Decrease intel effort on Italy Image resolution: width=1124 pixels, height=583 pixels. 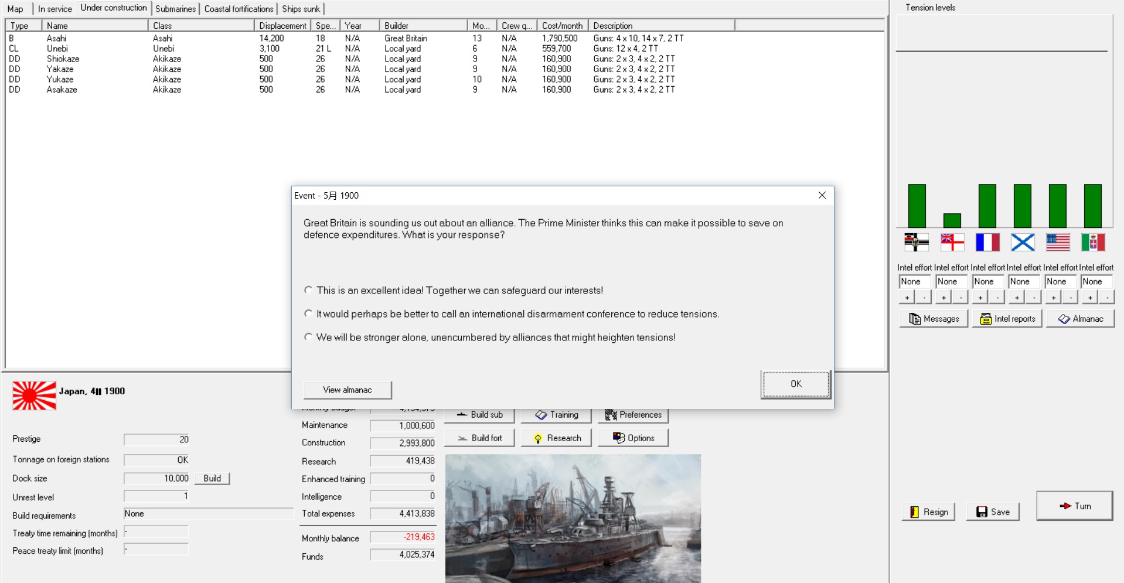point(1107,298)
